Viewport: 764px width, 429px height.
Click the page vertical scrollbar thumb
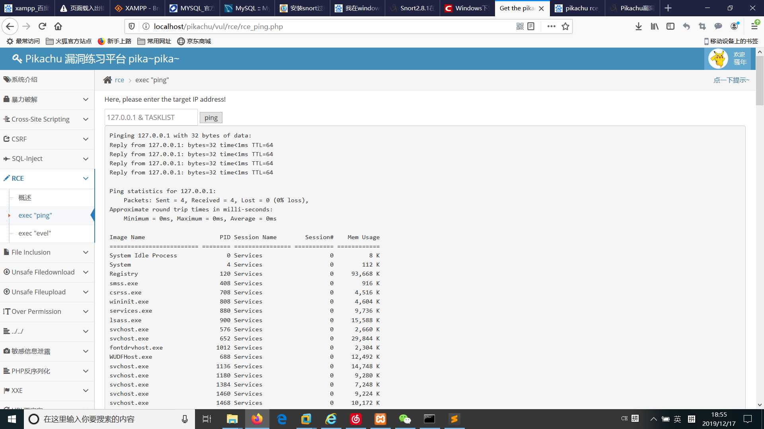[x=760, y=81]
